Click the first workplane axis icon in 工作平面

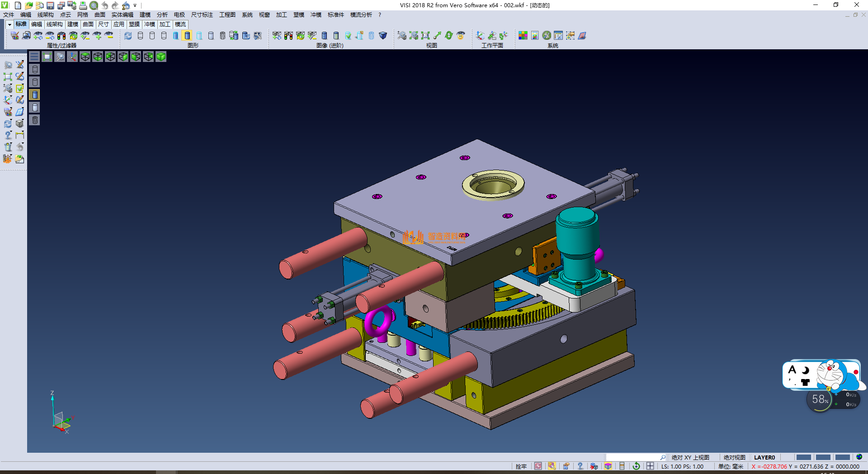480,36
